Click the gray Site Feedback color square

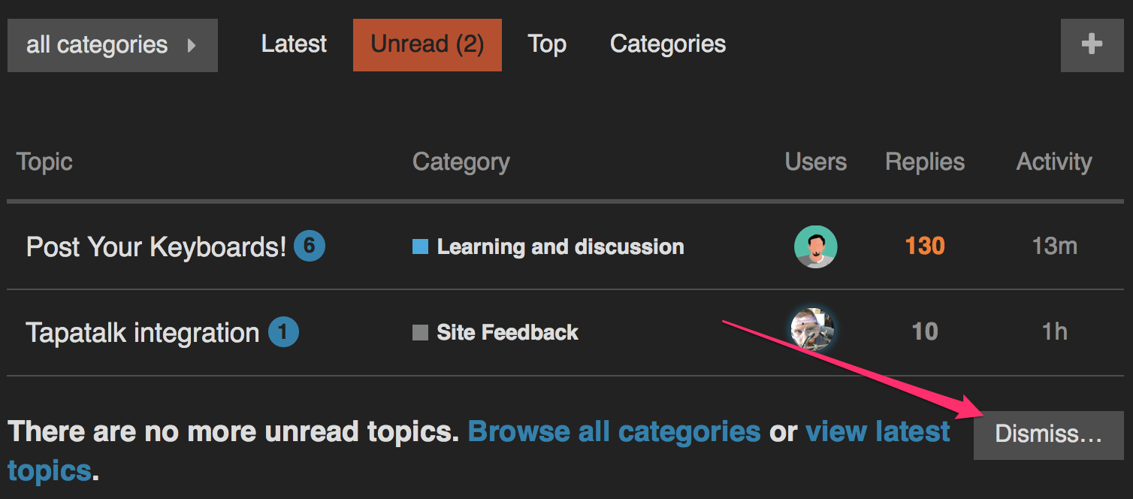(x=420, y=332)
